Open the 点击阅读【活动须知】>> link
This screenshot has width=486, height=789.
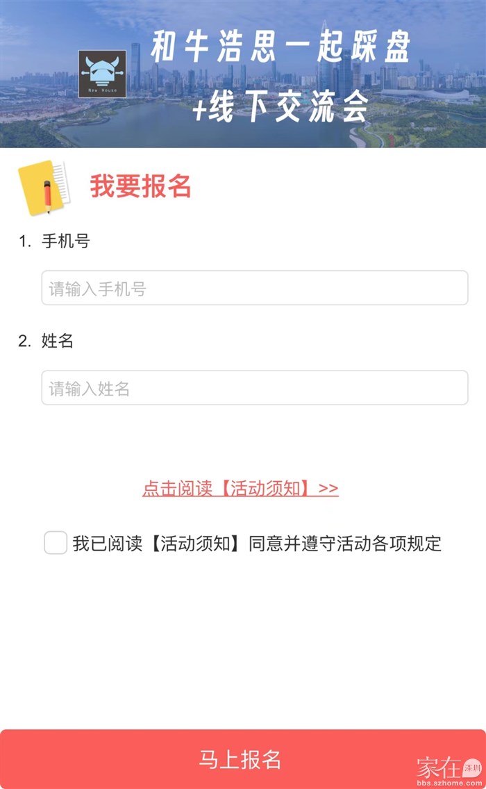240,488
